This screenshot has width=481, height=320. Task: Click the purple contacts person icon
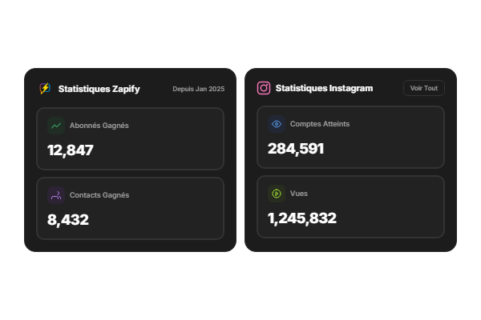point(55,194)
